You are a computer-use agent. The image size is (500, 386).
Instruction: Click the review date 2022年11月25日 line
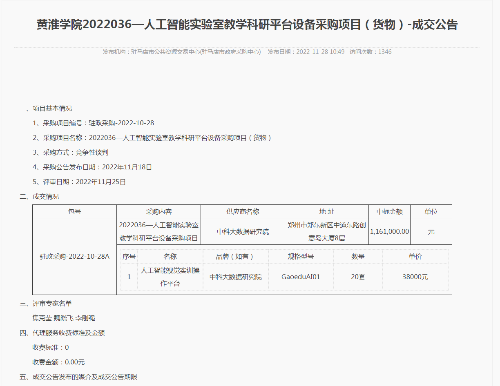click(x=79, y=182)
